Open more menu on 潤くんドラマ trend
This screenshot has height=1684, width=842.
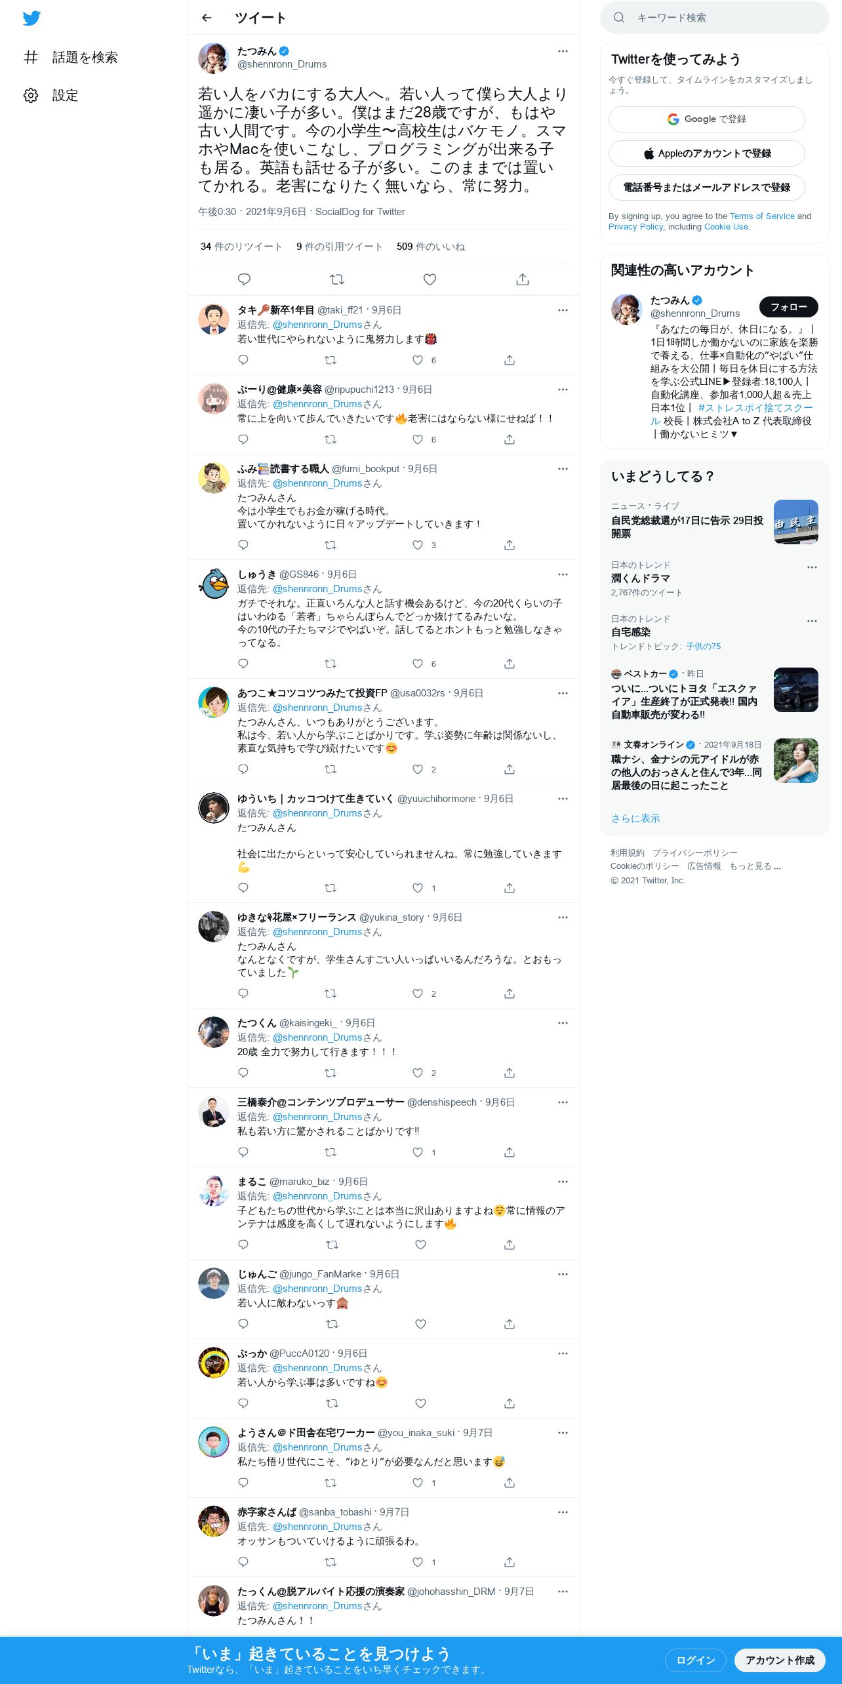[812, 567]
